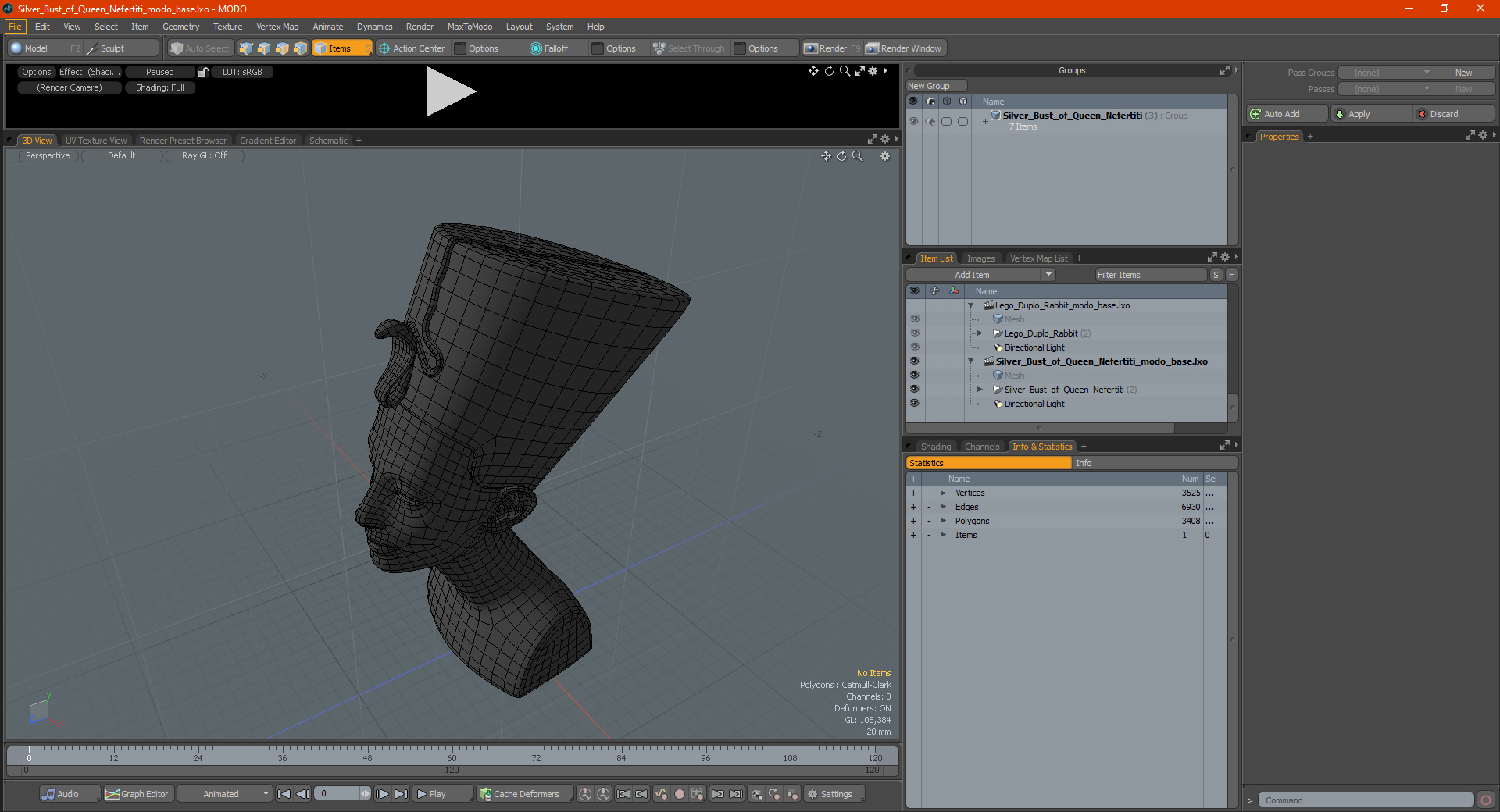Expand Edges statistics row
The image size is (1500, 812).
[x=944, y=507]
